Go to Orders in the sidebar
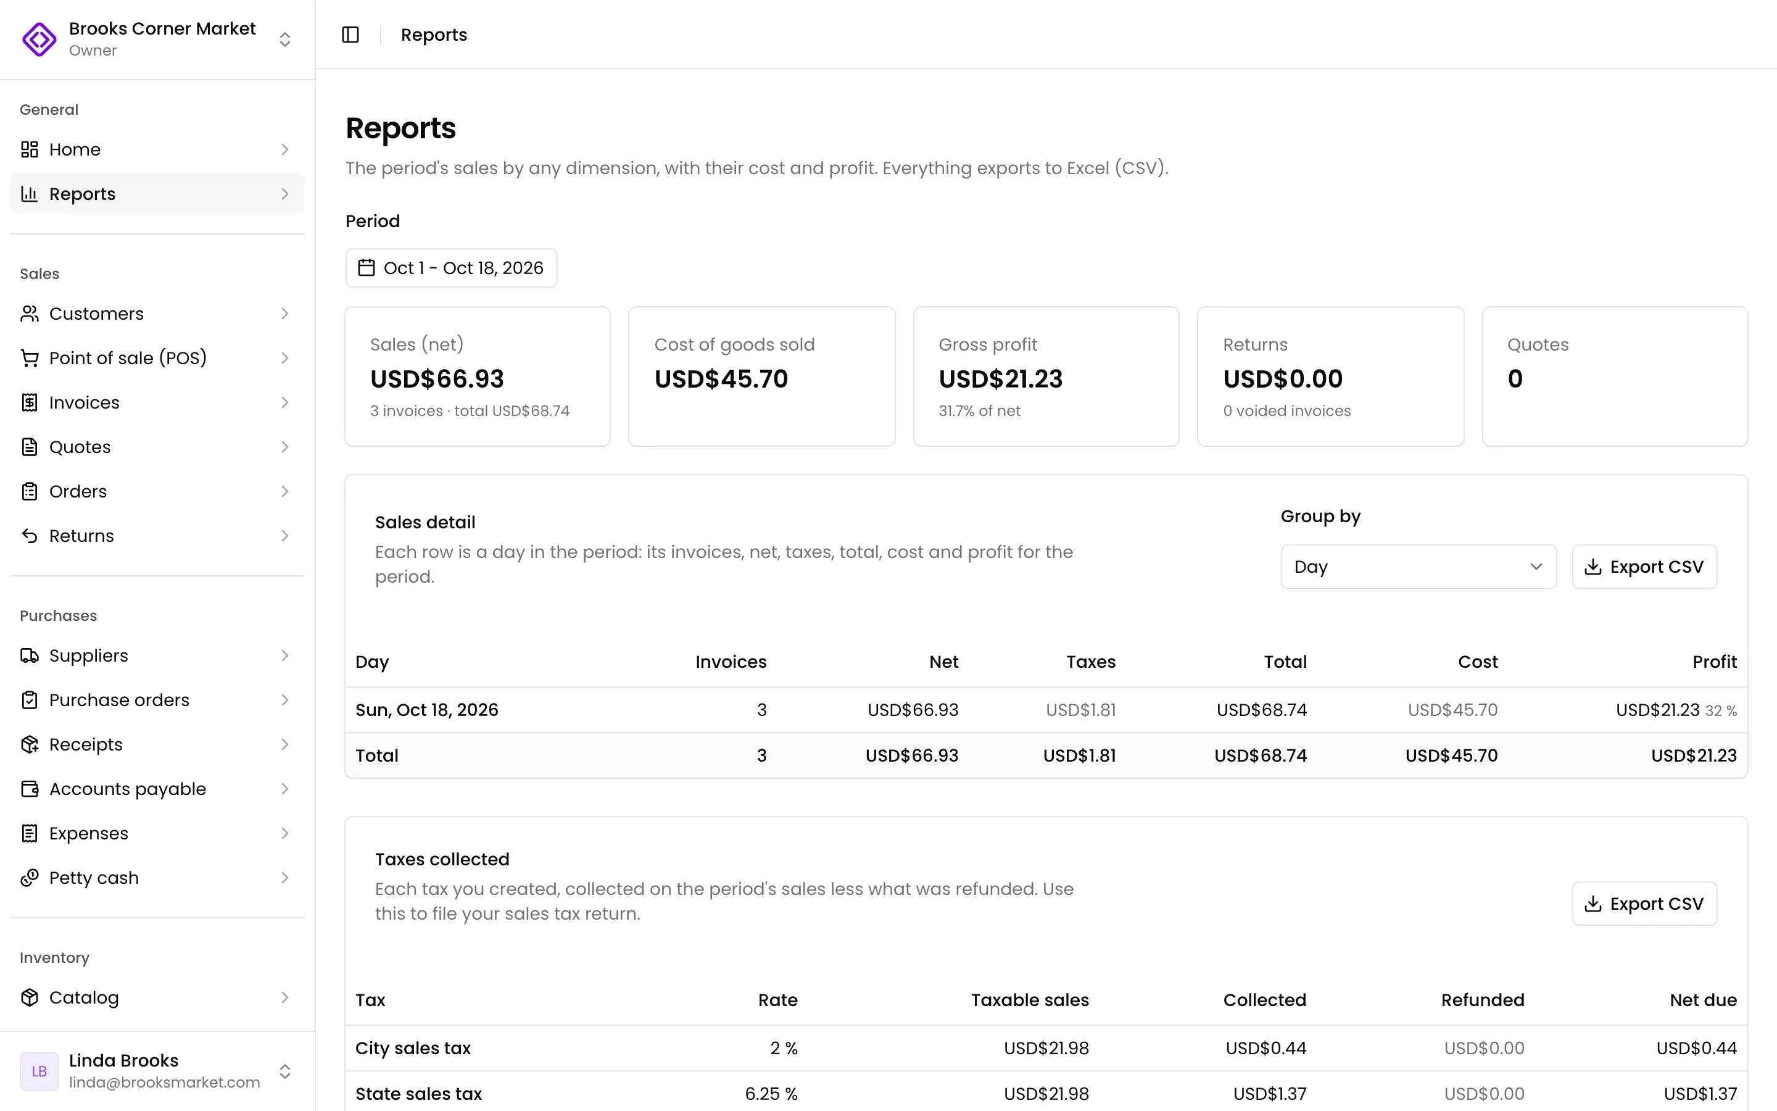Screen dimensions: 1777x1111 coord(78,491)
